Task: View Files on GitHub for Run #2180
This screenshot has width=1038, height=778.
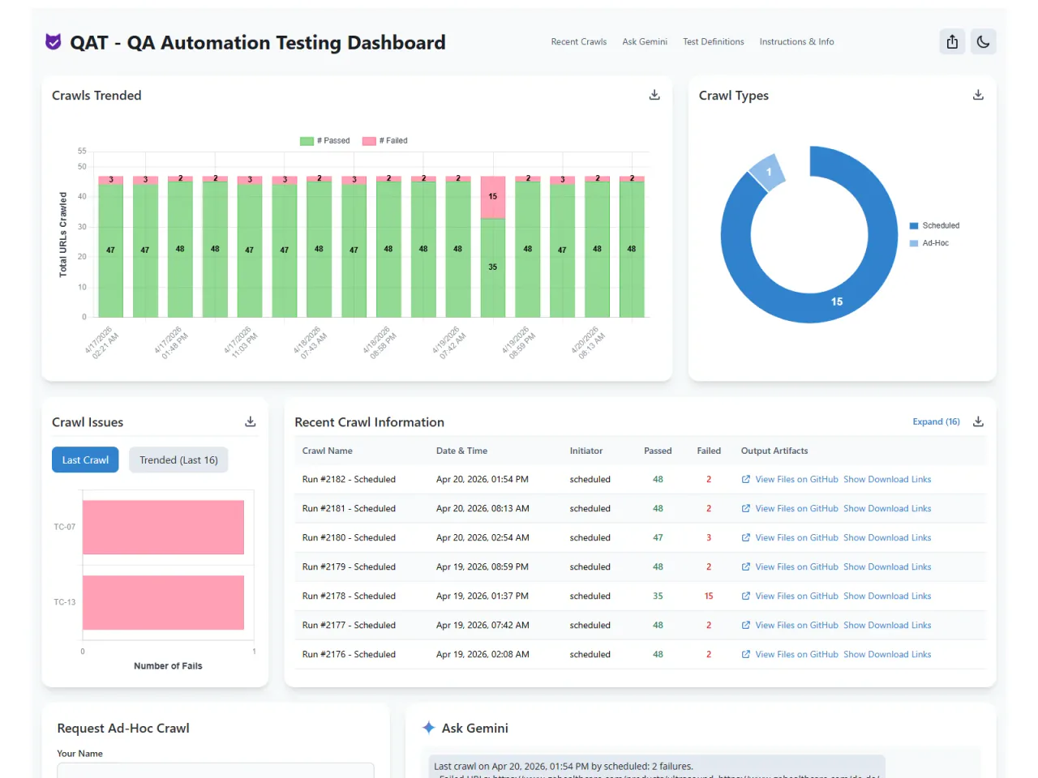Action: [x=796, y=537]
